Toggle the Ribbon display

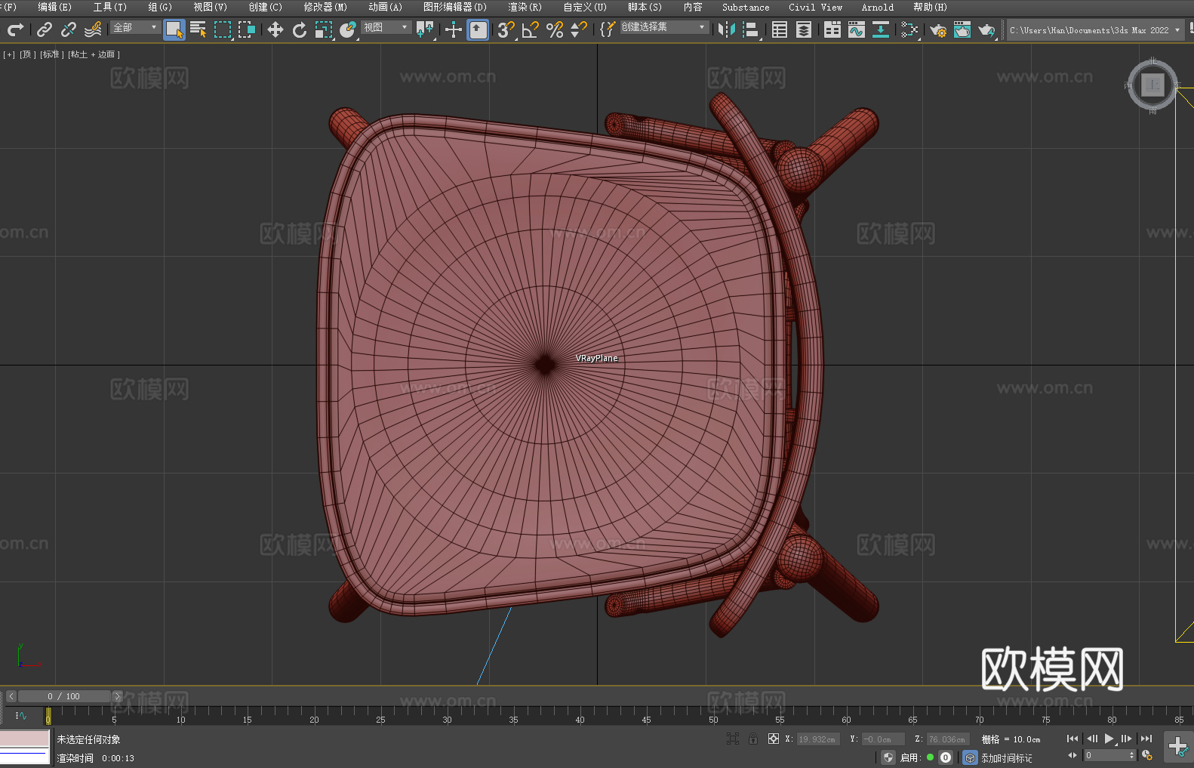pos(832,29)
